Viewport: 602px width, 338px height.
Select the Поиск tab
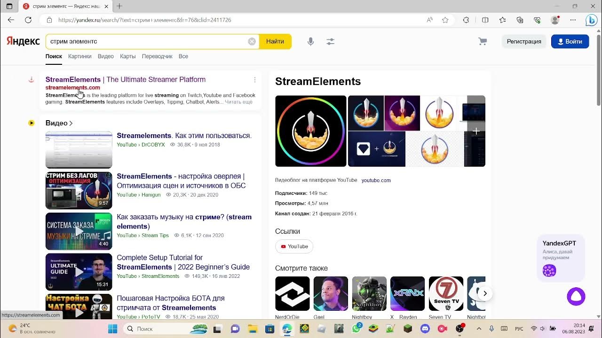coord(54,56)
